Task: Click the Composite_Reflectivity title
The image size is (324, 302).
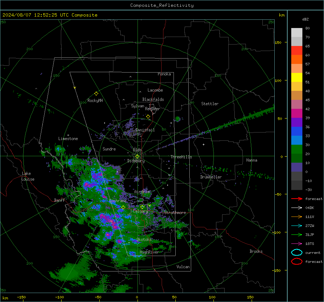Action: click(162, 5)
